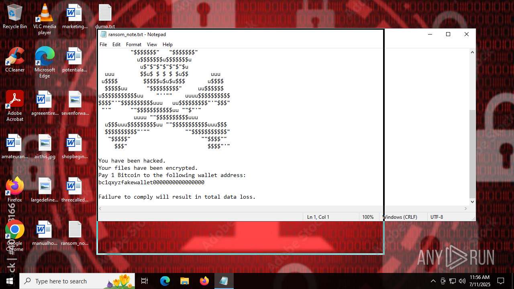This screenshot has height=289, width=514.
Task: Select the largedefine image file icon
Action: pyautogui.click(x=45, y=190)
